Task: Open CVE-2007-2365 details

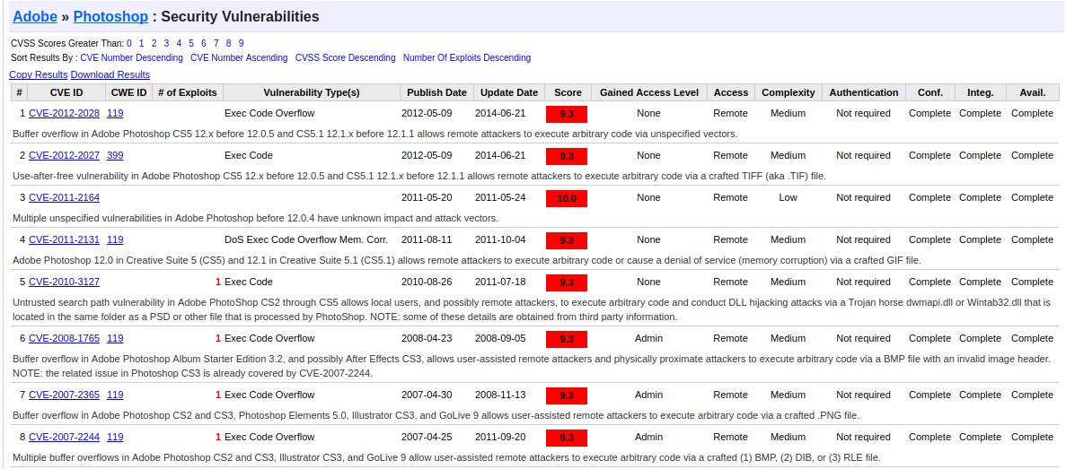Action: point(64,395)
